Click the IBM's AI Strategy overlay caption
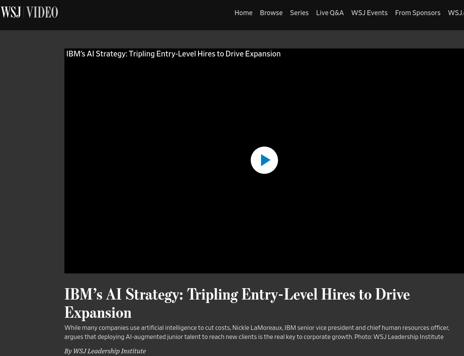 coord(173,54)
